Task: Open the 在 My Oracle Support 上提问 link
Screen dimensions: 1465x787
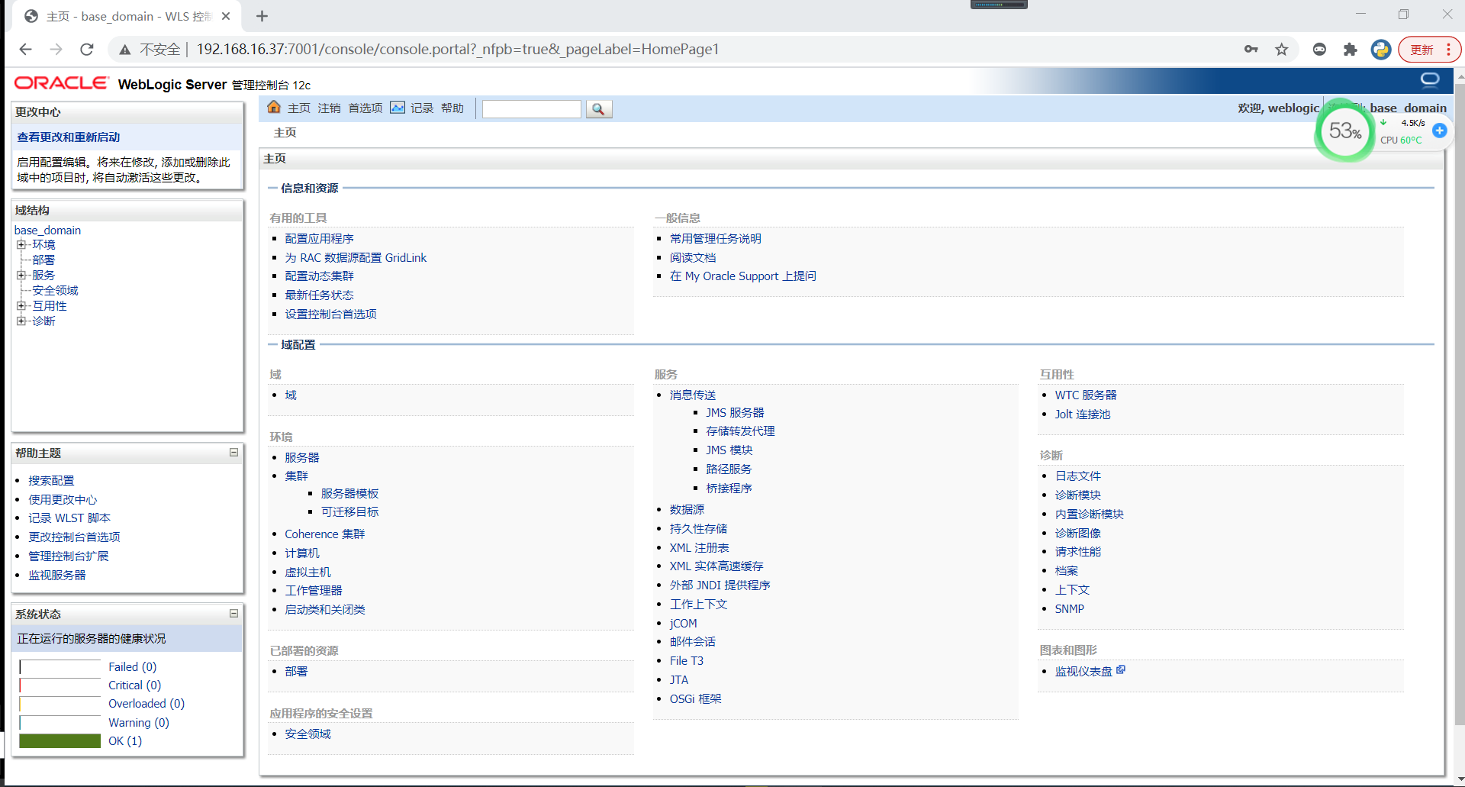Action: (743, 276)
